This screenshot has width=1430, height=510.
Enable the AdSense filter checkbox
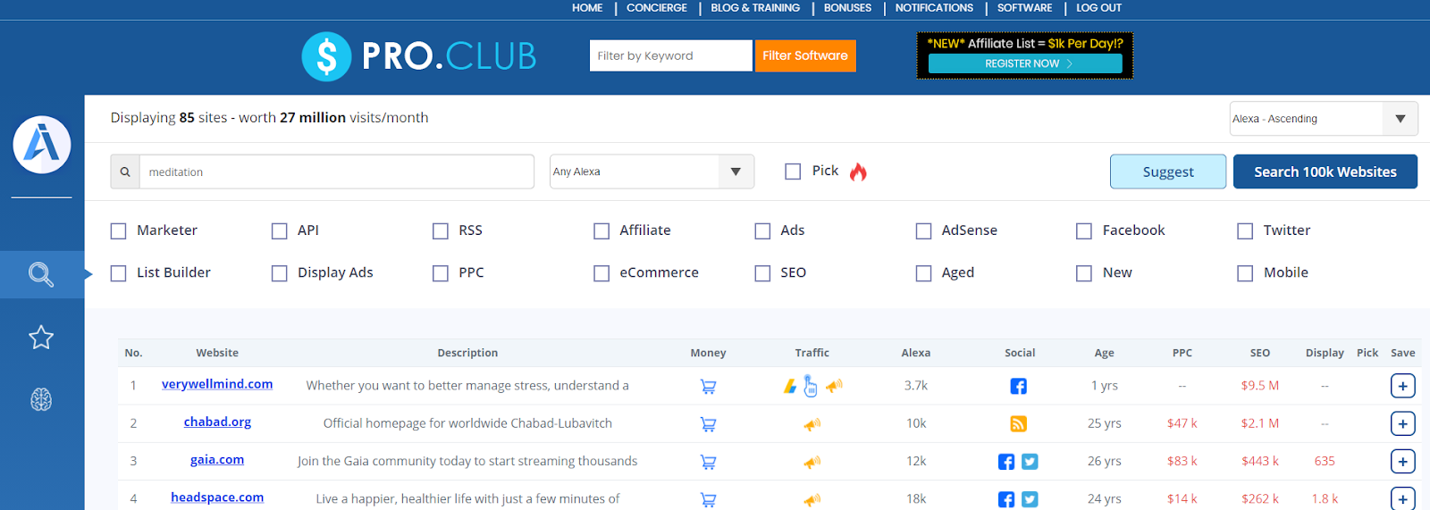pyautogui.click(x=923, y=231)
